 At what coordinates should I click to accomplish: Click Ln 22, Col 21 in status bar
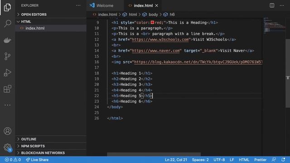point(176,160)
